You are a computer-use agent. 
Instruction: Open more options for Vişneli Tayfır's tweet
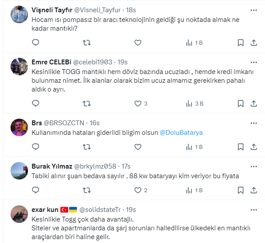point(254,10)
